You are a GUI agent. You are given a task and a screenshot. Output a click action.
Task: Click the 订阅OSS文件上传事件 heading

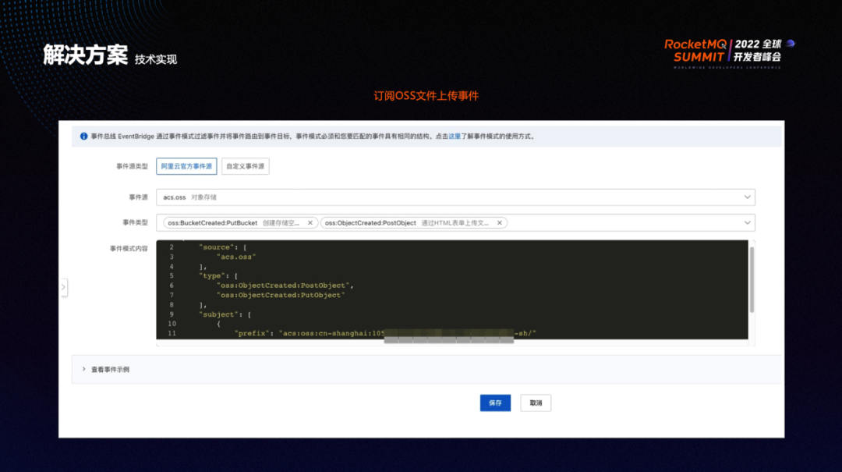click(426, 96)
